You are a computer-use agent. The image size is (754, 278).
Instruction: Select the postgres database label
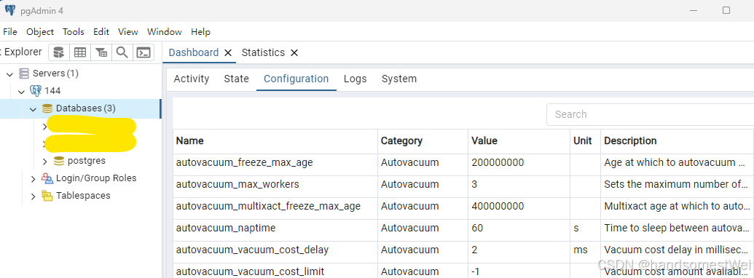click(87, 160)
